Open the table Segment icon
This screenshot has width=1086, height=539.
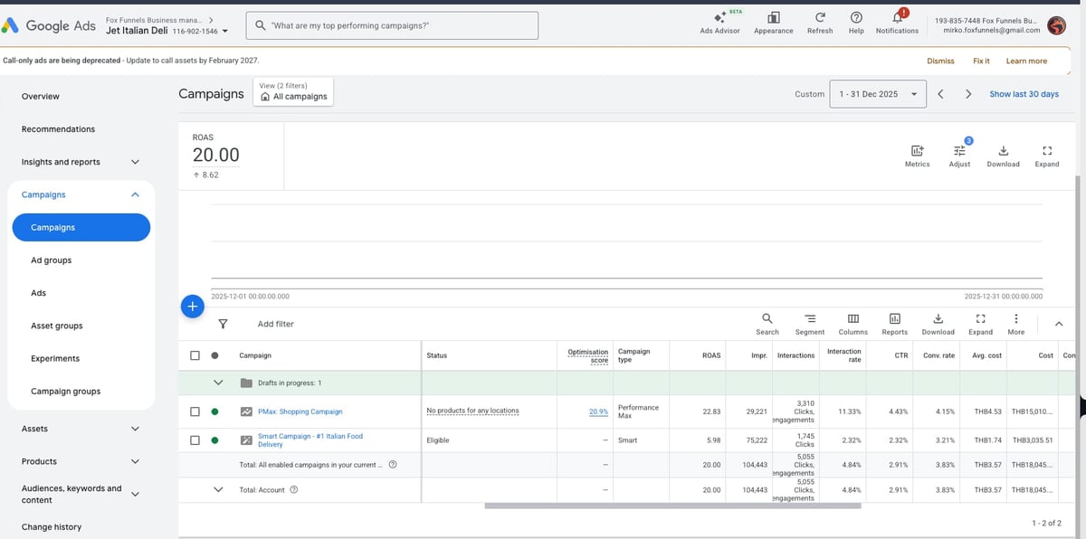[x=810, y=318]
